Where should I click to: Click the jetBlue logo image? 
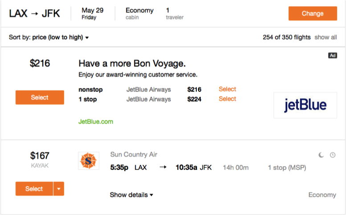click(x=305, y=105)
